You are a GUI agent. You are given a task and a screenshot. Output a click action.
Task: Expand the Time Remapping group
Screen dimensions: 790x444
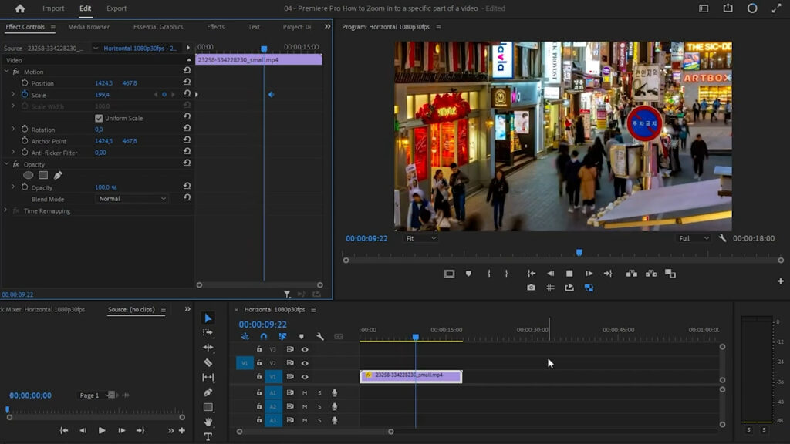point(5,210)
